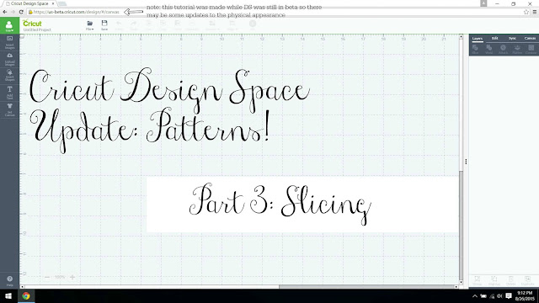Select the Add Text tool
This screenshot has height=303, width=539.
click(x=9, y=93)
